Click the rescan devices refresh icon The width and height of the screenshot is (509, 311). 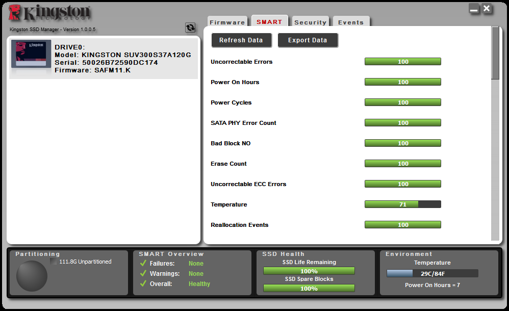click(x=190, y=28)
